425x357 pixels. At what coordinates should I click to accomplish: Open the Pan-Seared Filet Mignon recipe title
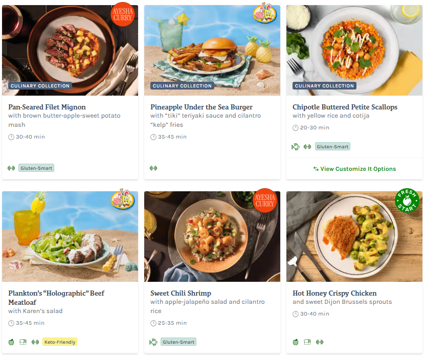[x=47, y=107]
